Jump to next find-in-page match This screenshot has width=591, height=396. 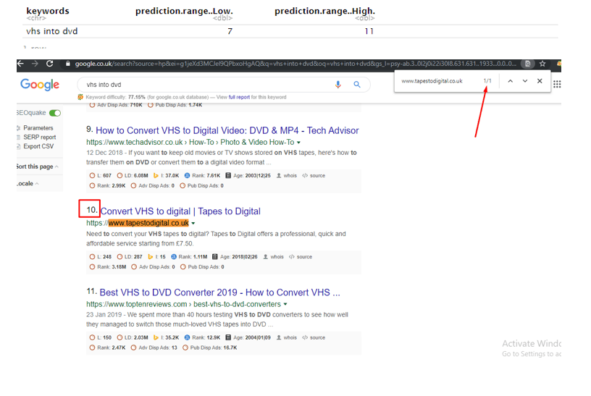point(525,81)
